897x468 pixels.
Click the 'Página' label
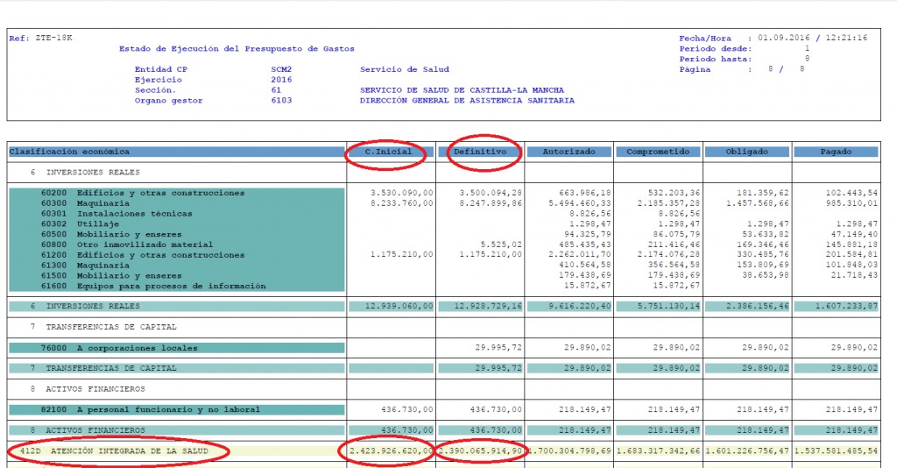coord(695,69)
